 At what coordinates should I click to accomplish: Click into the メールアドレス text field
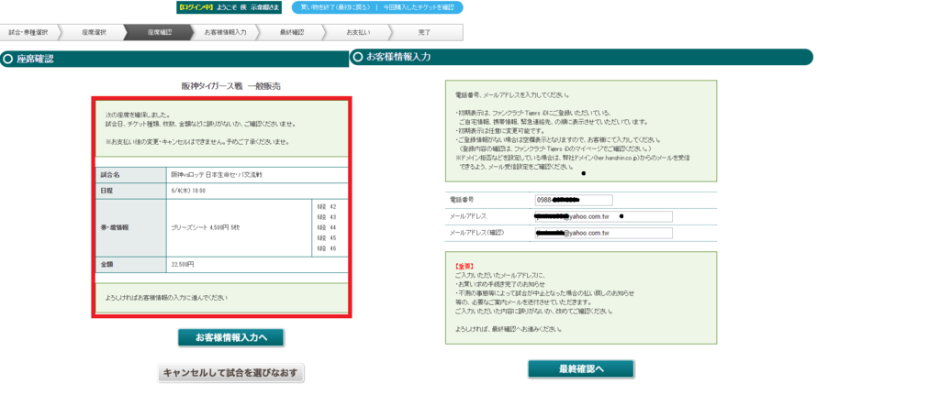tap(602, 216)
